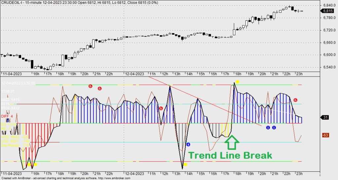Screen dimensions: 338x180
Task: Click the 12h label on the indicator pane axis
Action: click(165, 173)
